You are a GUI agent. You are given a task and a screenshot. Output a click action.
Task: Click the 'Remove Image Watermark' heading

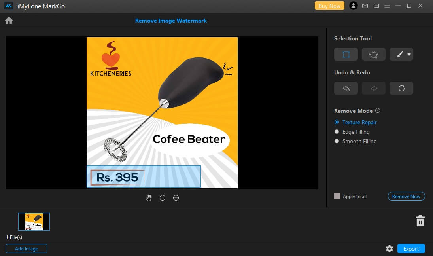171,21
